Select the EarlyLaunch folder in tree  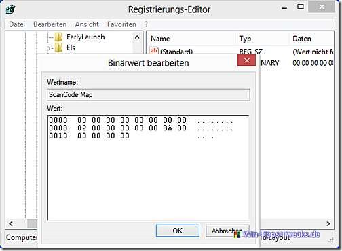click(85, 37)
